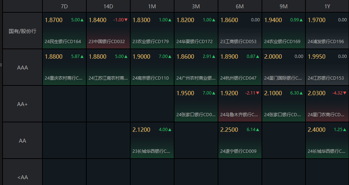
Task: Click the 1.9700 yield value
Action: (x=316, y=20)
